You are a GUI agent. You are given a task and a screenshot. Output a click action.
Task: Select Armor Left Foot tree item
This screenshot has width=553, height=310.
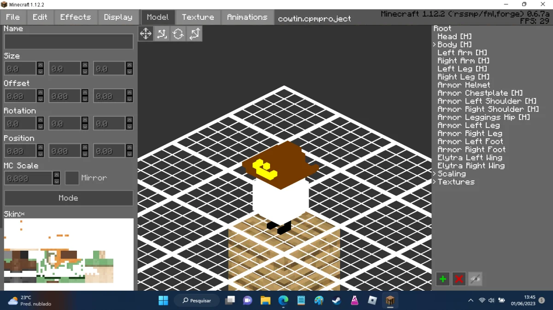[470, 142]
